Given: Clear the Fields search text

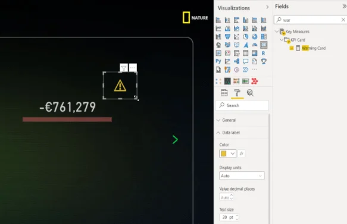Looking at the screenshot, I should pyautogui.click(x=343, y=20).
